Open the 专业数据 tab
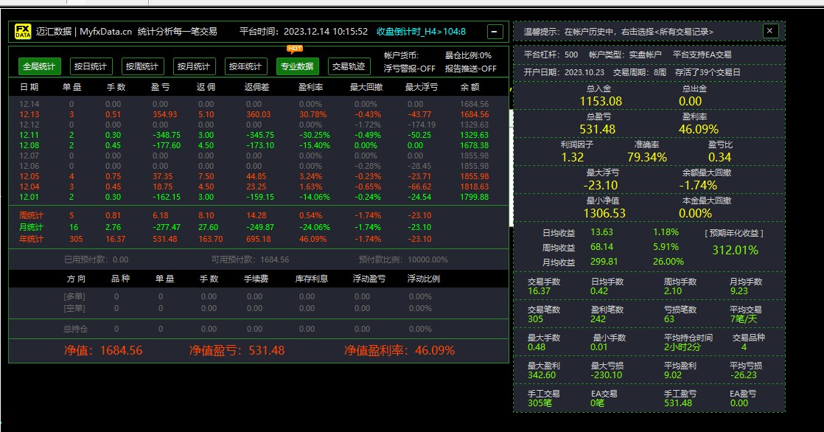Screen dimensions: 824x432 tap(297, 66)
